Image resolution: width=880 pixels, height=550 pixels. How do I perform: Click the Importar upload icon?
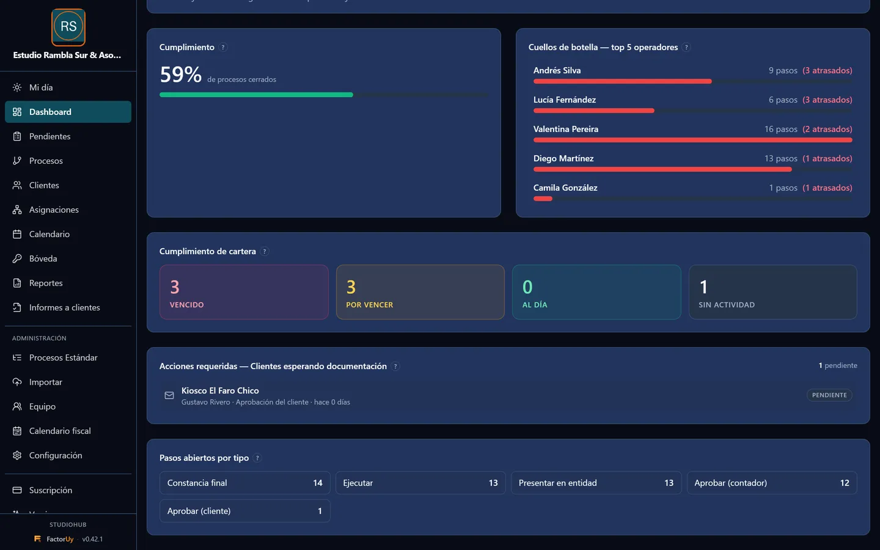[x=17, y=382]
